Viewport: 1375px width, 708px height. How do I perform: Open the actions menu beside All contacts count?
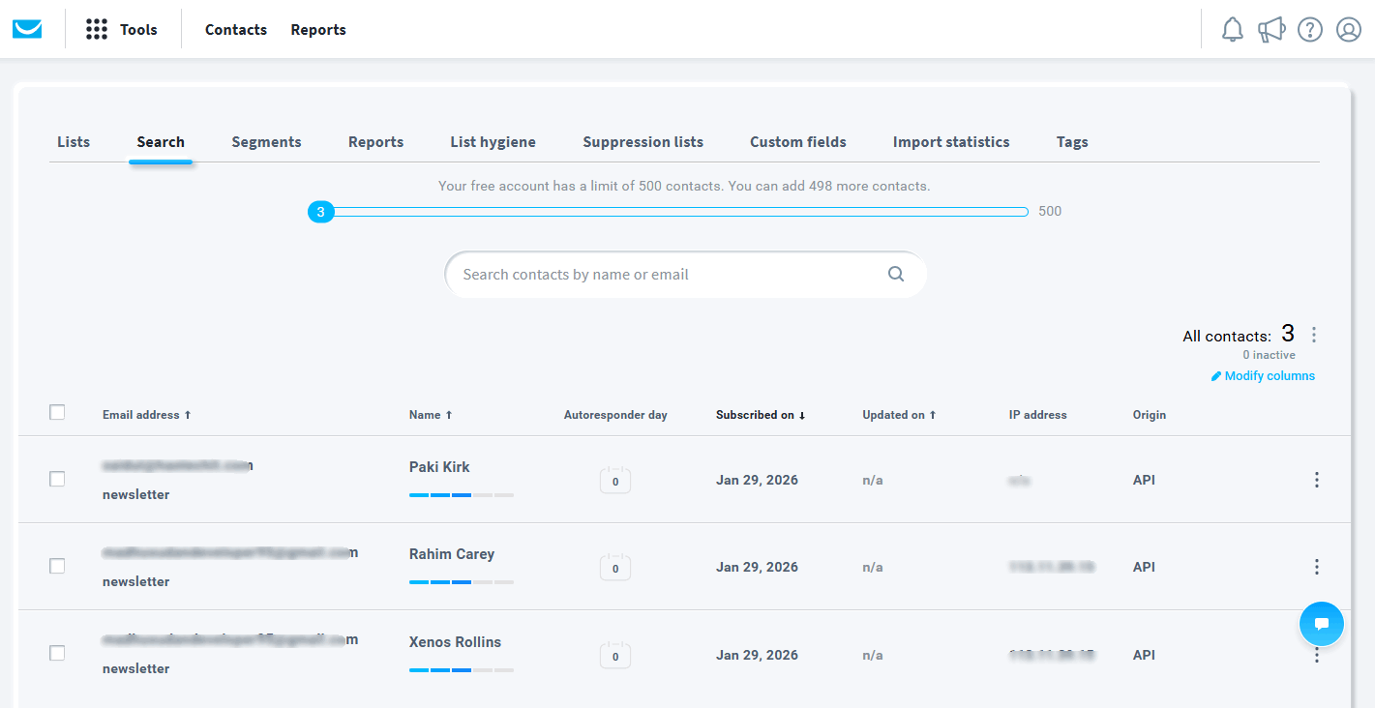point(1314,334)
